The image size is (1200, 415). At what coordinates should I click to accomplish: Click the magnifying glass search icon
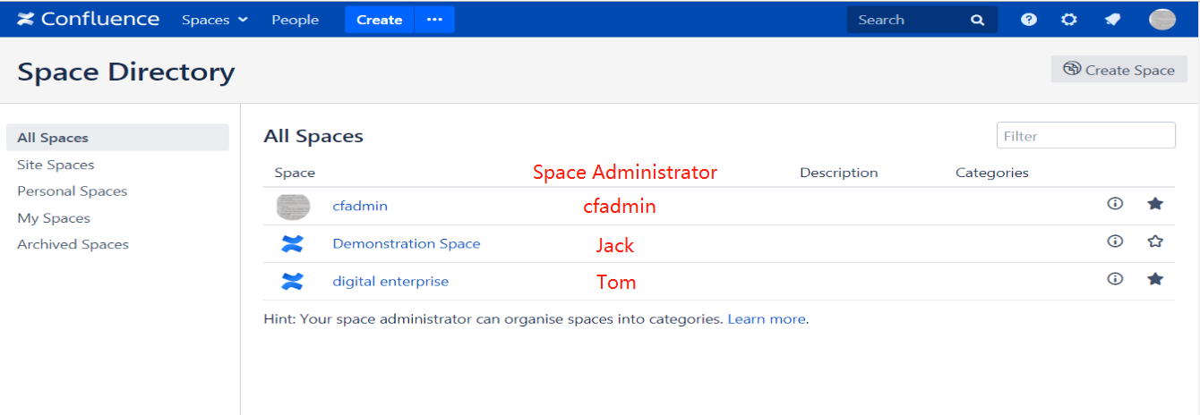click(977, 20)
